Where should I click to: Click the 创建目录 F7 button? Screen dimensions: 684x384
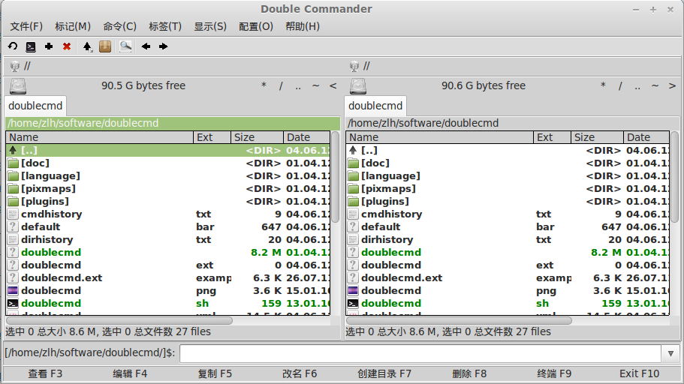point(384,374)
